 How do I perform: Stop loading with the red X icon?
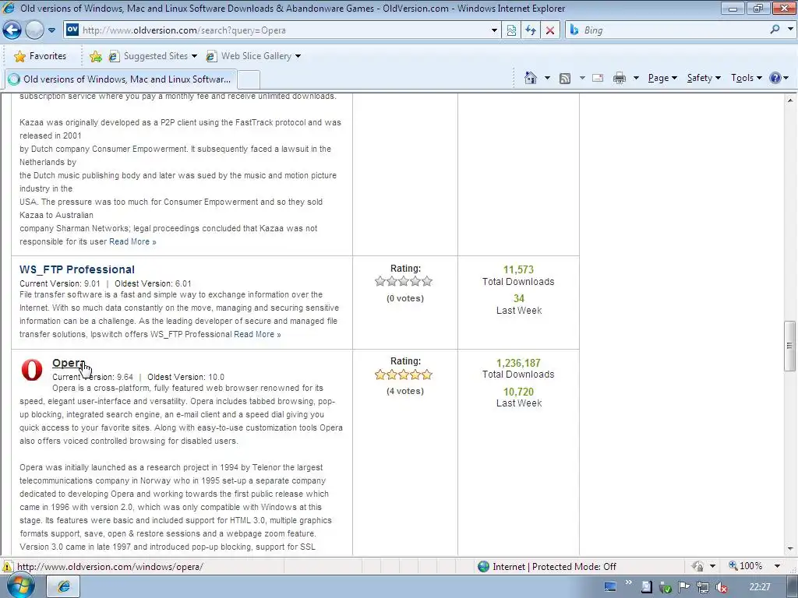click(x=550, y=30)
